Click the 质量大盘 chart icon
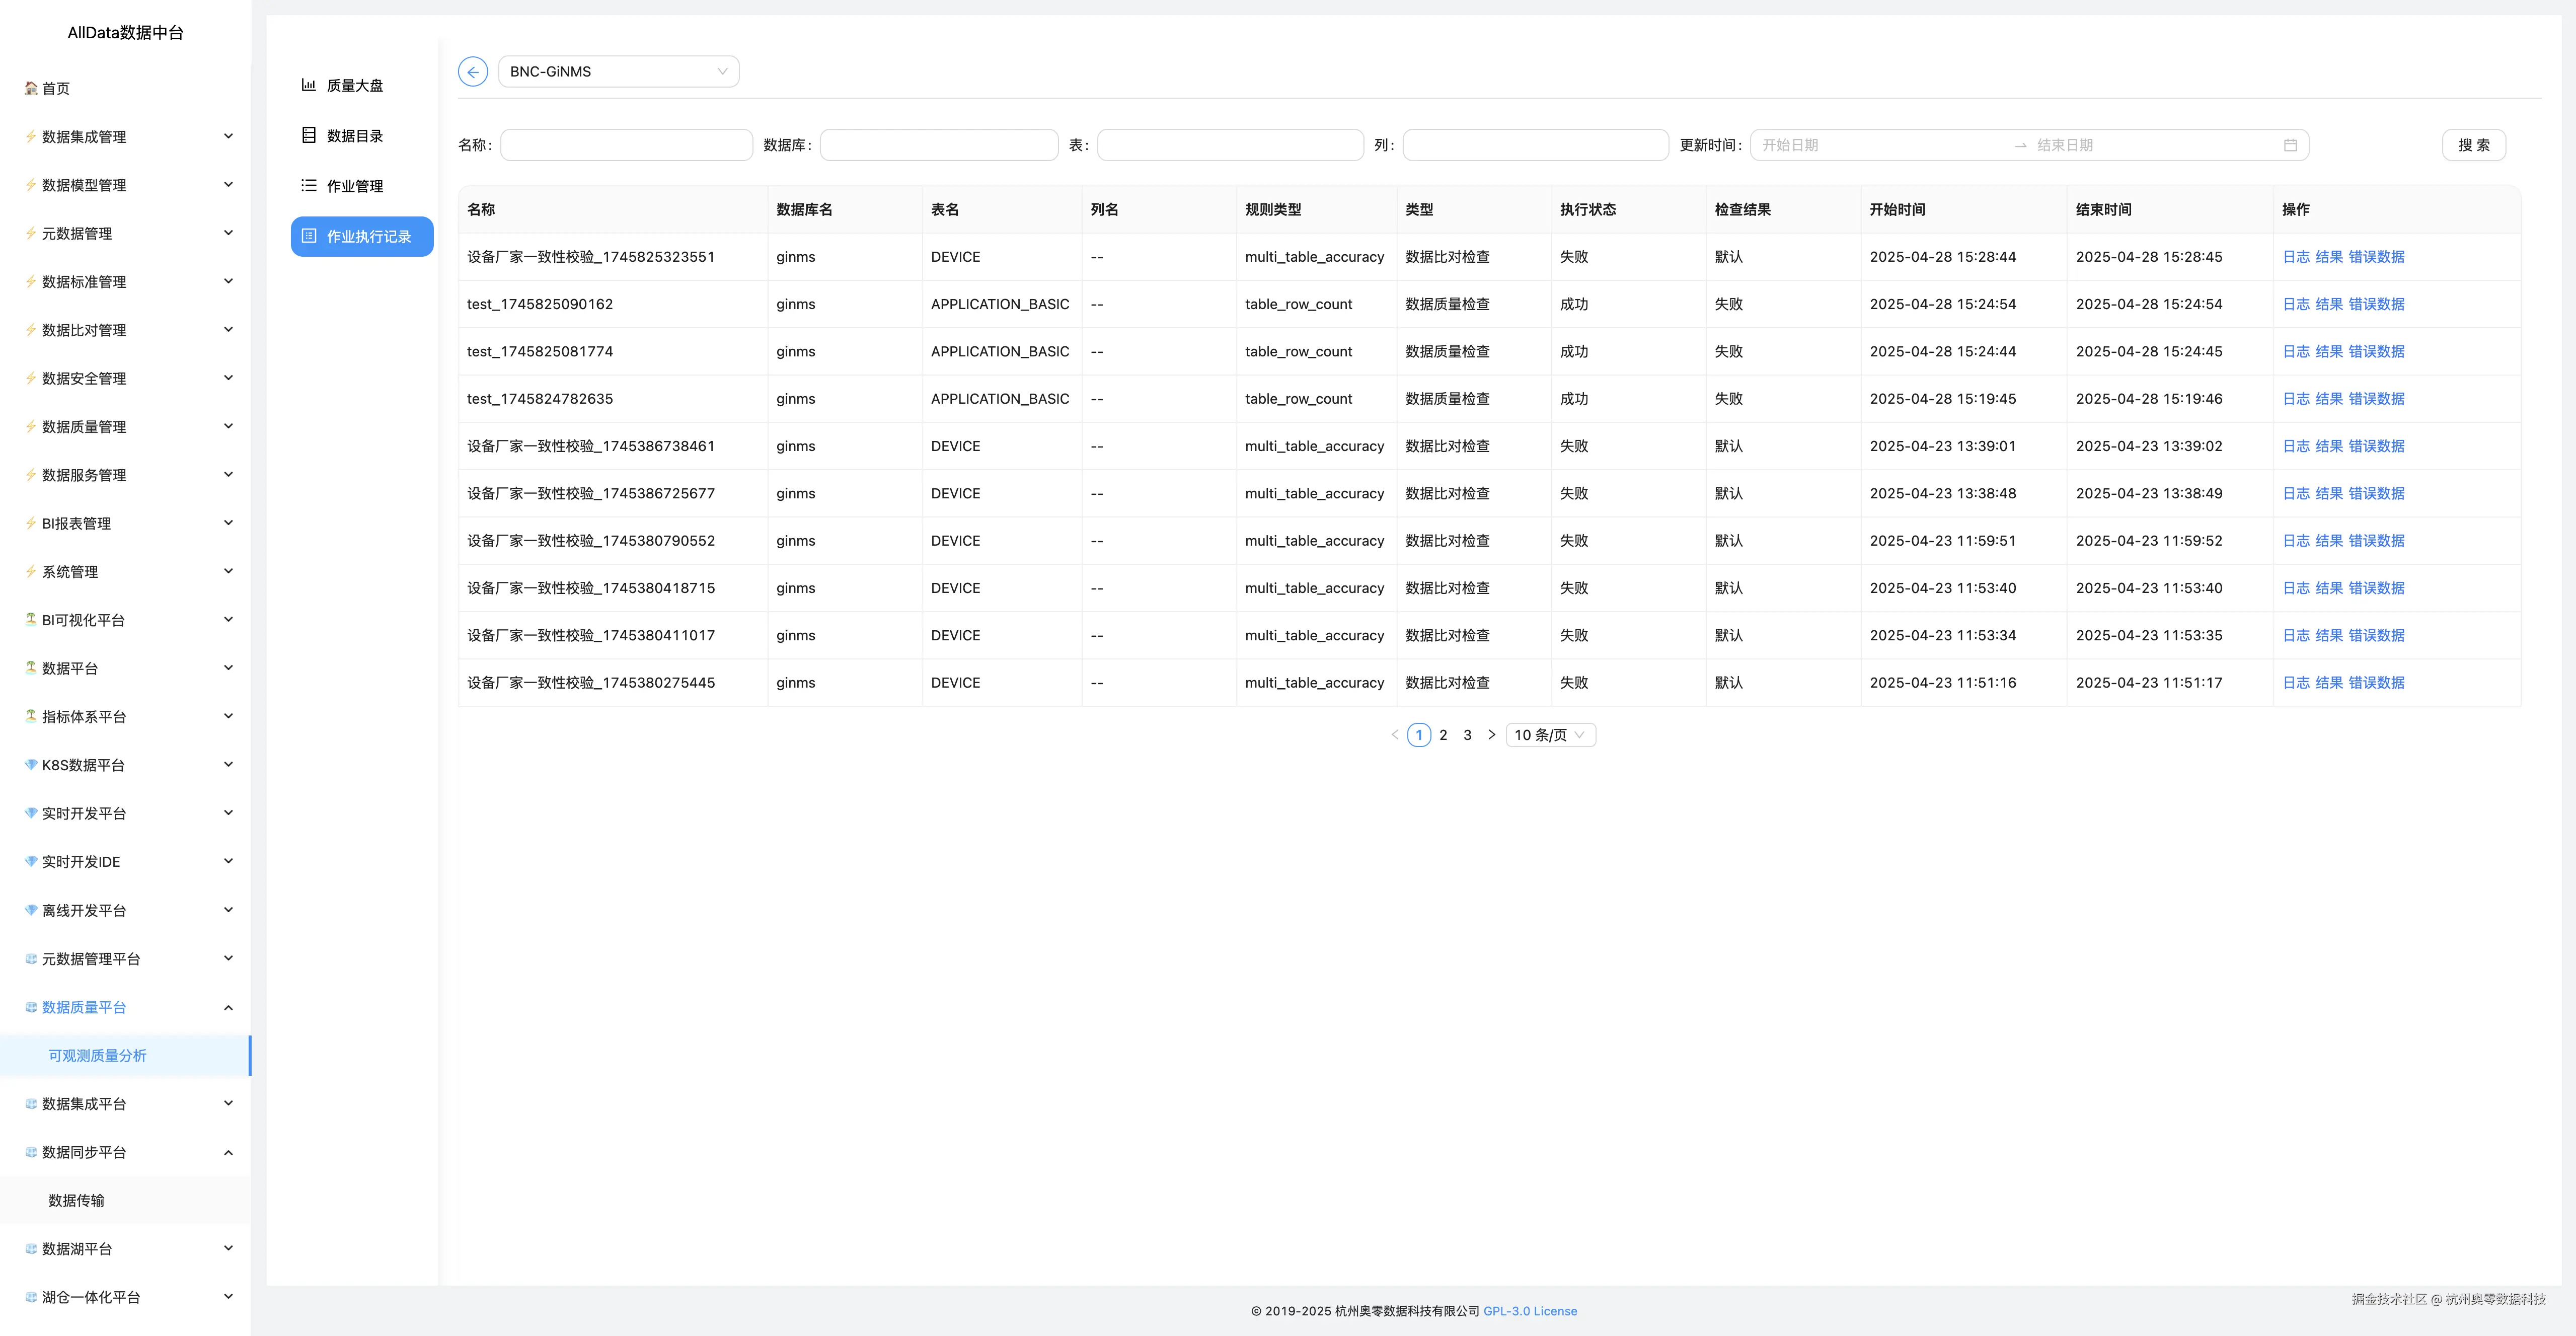Screen dimensions: 2576x1336 point(309,85)
